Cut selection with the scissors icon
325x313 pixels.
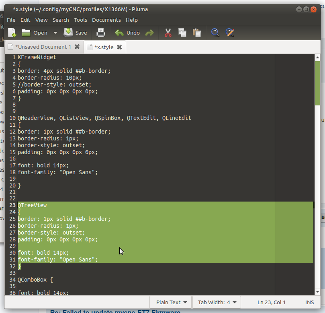pyautogui.click(x=168, y=33)
